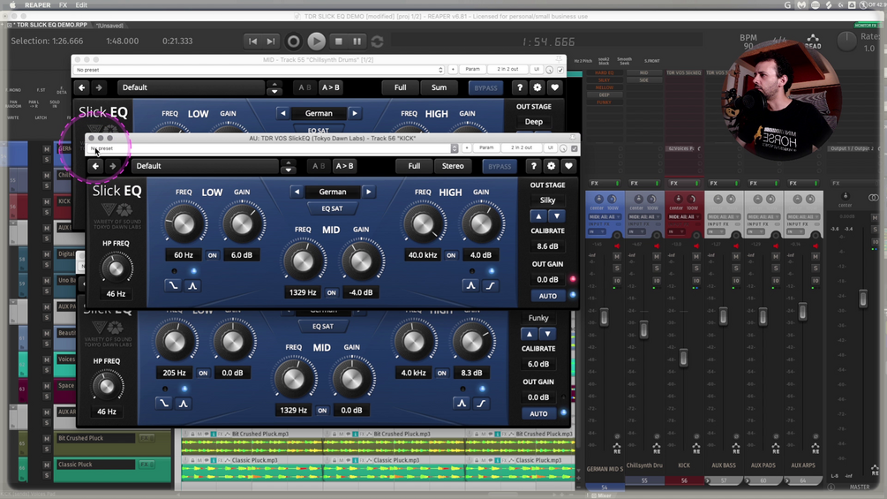The width and height of the screenshot is (887, 499).
Task: Open help in KICK SlickEQ window
Action: (x=533, y=166)
